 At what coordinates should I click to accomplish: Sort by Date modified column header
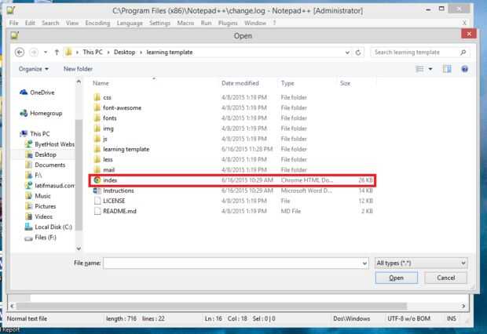click(240, 83)
